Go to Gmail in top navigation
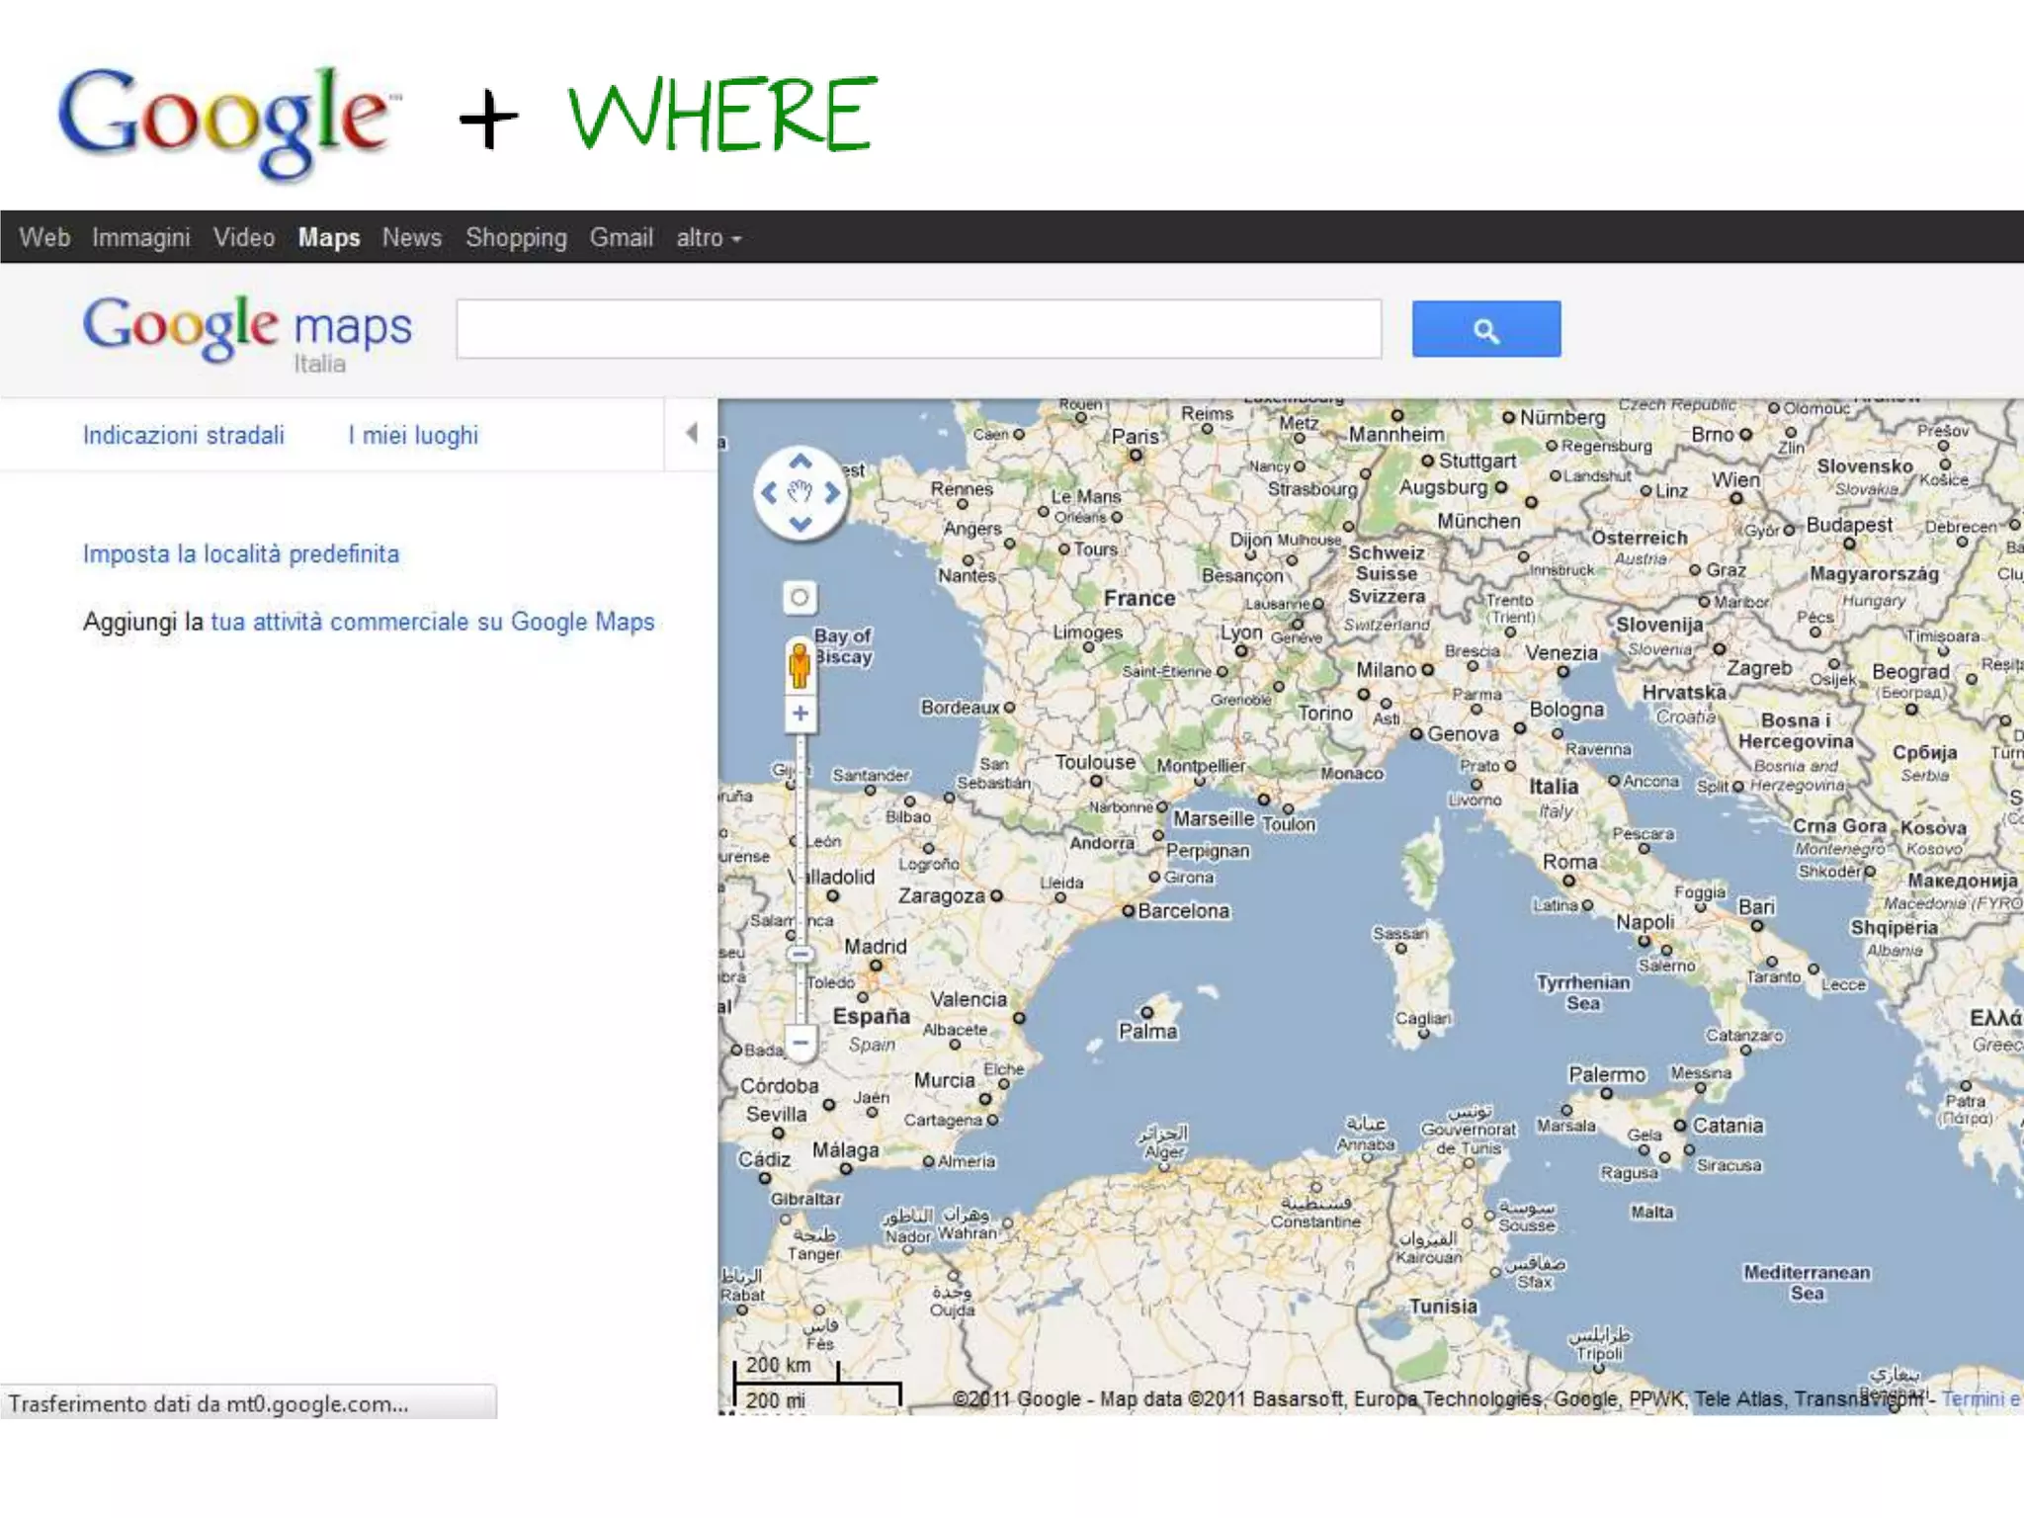This screenshot has height=1518, width=2024. 621,238
